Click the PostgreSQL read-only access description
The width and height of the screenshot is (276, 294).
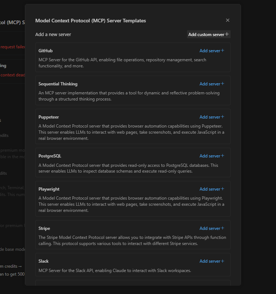(128, 168)
